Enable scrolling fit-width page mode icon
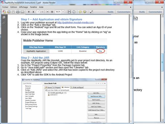This screenshot has height=124, width=165. click(x=69, y=12)
